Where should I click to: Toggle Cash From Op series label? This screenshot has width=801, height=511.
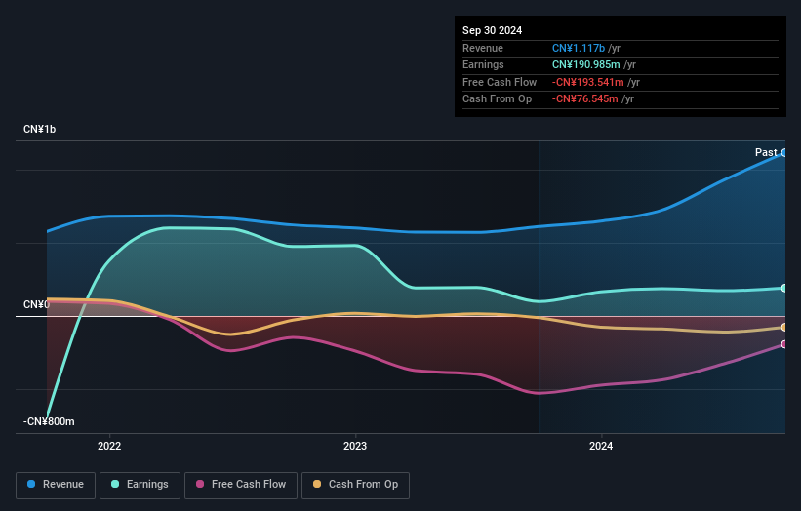[363, 484]
